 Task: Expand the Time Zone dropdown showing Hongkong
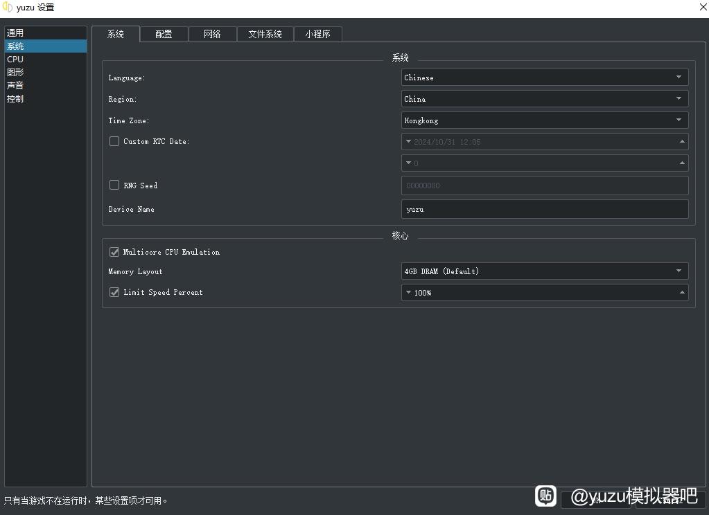(545, 120)
